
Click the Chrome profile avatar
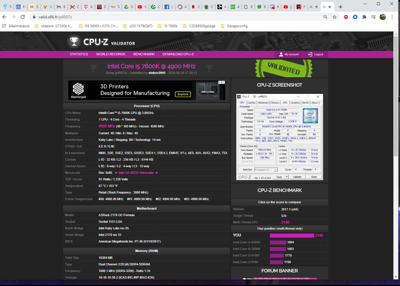coord(383,17)
